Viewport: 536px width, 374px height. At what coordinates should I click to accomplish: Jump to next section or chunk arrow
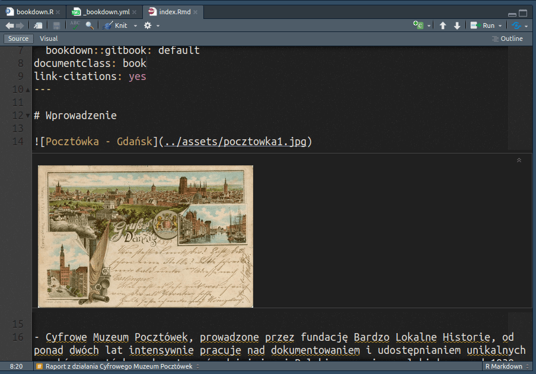[457, 25]
